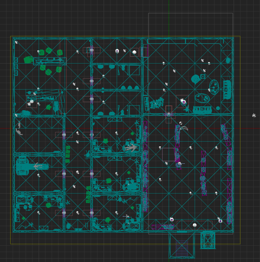Image resolution: width=260 pixels, height=262 pixels.
Task: Select the round spiky bush in the lounge corner
Action: 228,60
